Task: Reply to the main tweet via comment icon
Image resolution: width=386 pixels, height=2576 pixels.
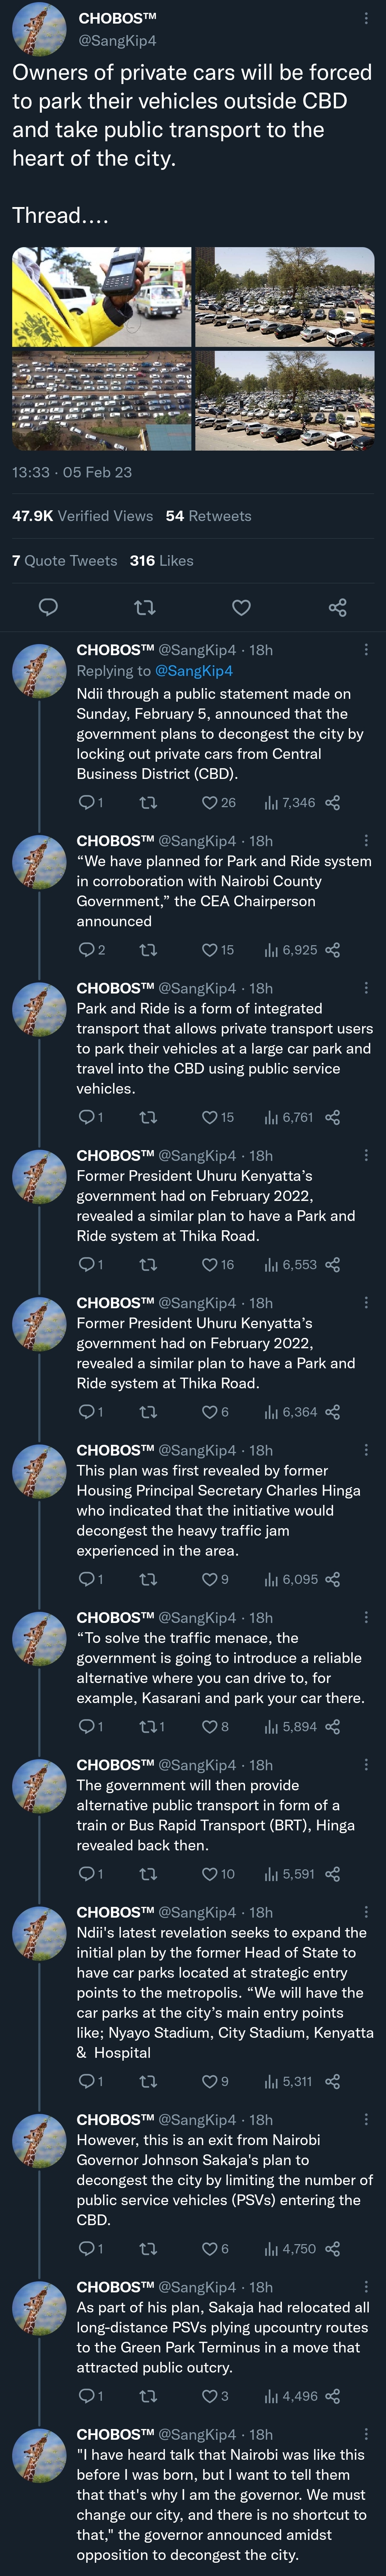Action: [x=47, y=607]
